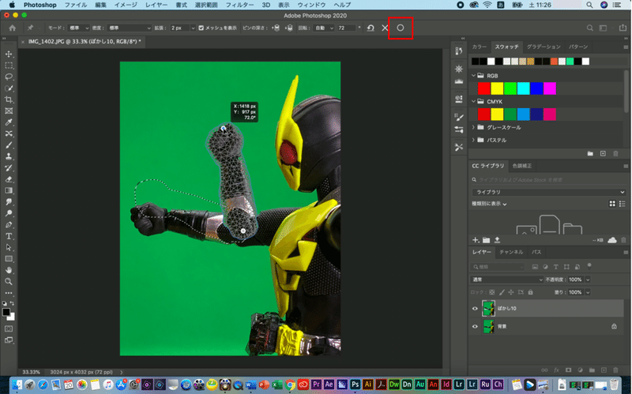Click the trash icon in Layers panel
632x394 pixels.
(614, 370)
